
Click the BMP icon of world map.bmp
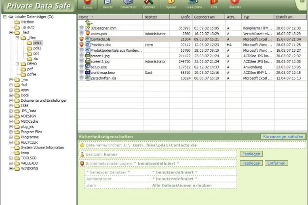[x=88, y=72]
